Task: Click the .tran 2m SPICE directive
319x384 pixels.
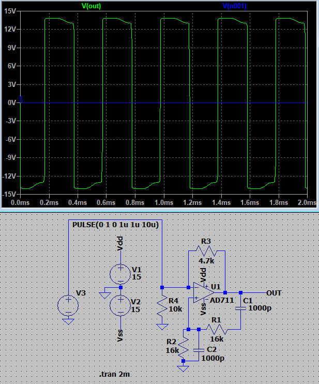Action: 116,374
